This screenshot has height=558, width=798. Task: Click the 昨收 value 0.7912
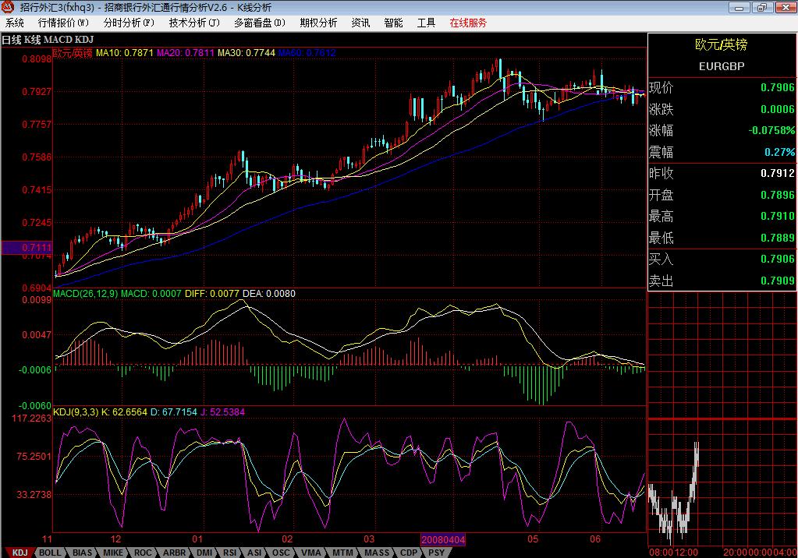click(777, 174)
